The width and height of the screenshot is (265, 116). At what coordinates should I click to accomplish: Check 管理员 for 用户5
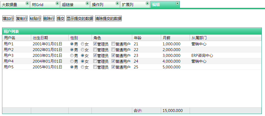pyautogui.click(x=95, y=67)
